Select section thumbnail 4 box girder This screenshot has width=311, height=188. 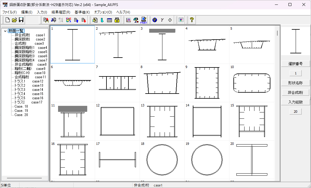207,44
